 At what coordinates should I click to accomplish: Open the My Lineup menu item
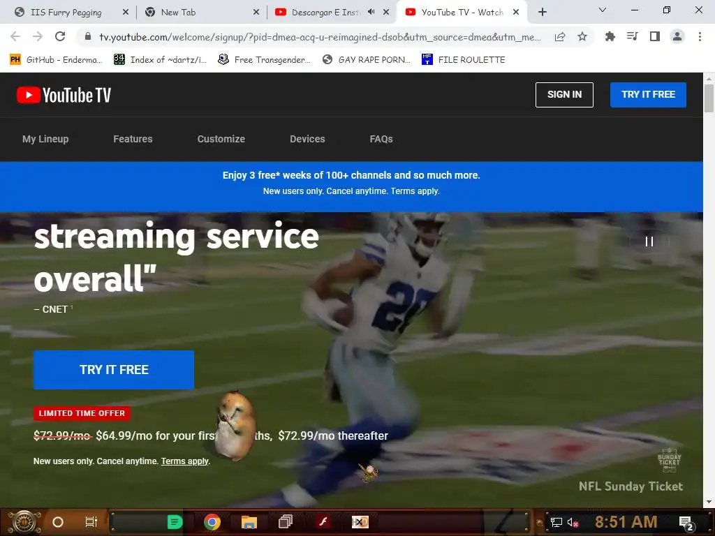pos(45,139)
